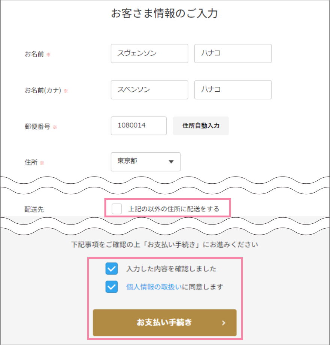Enable shipping to a different address

(116, 208)
